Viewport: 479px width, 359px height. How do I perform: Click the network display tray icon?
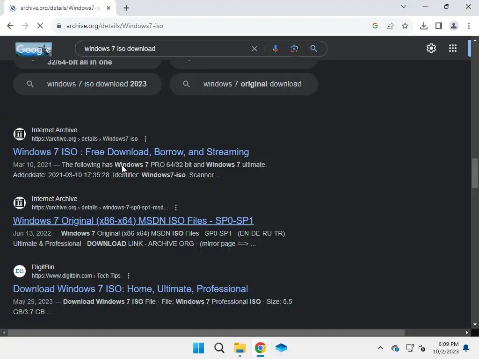[410, 348]
